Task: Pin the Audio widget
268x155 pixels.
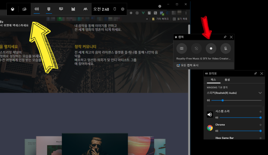Action: pos(255,73)
